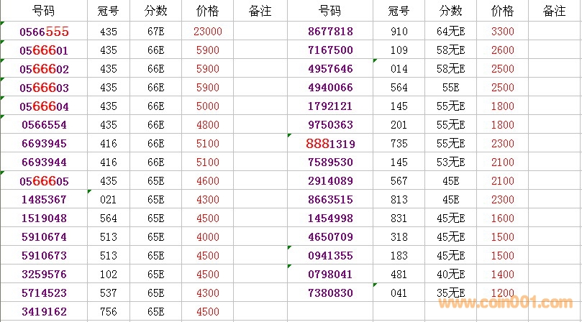Select the price cell showing 4000

point(207,237)
